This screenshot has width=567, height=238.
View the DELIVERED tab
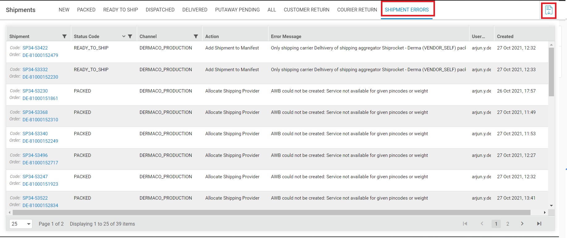[195, 10]
